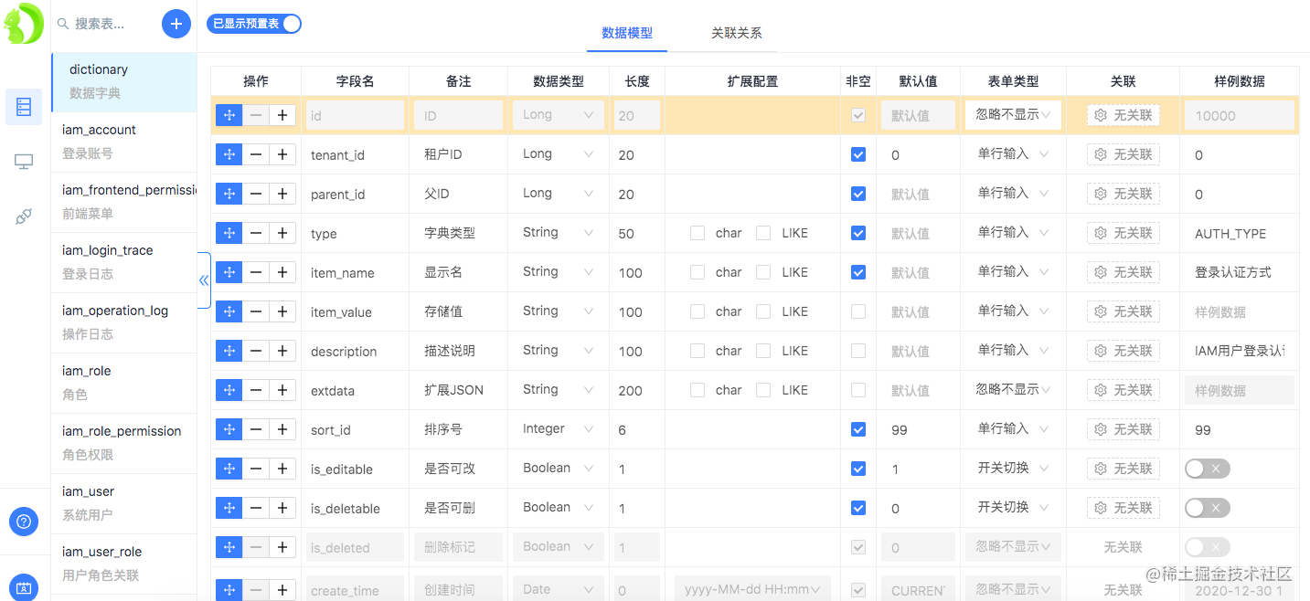Select the iam_operation_log table
The width and height of the screenshot is (1310, 601).
point(124,322)
